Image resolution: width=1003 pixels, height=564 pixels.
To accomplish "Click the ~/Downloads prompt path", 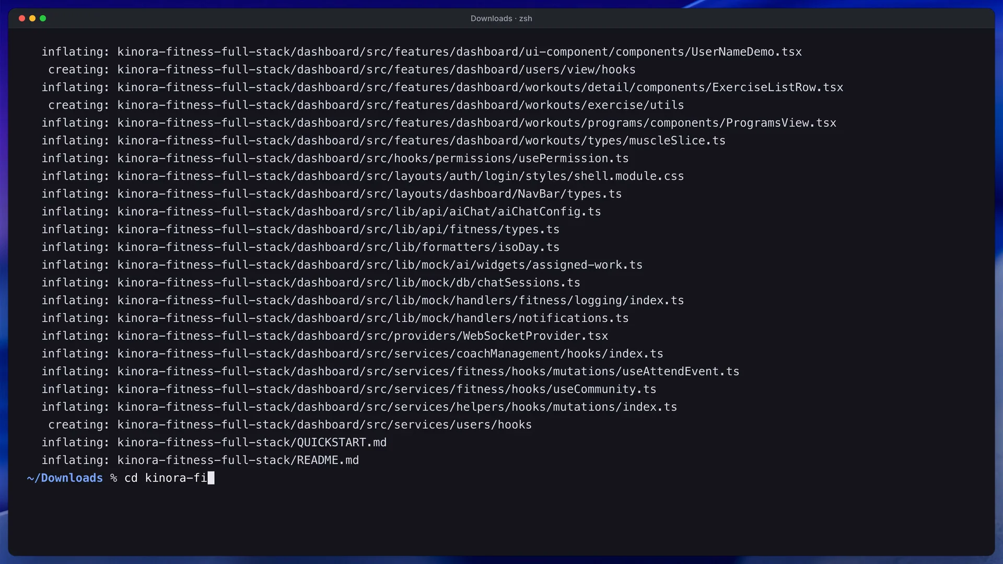I will pyautogui.click(x=65, y=478).
